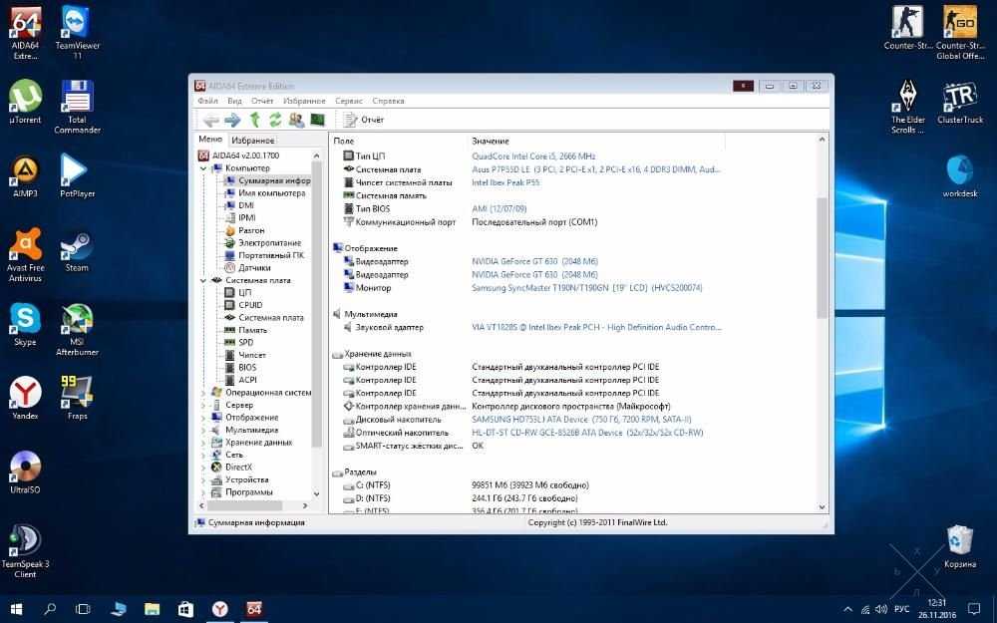
Task: Select Имя компьютера in the tree
Action: (x=271, y=193)
